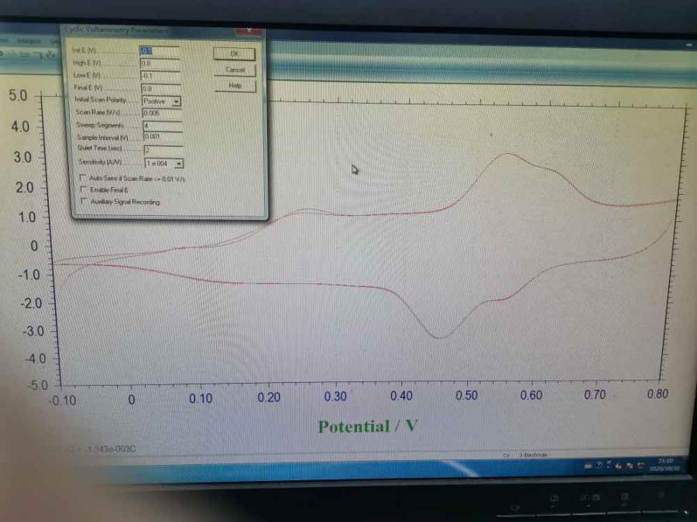697x522 pixels.
Task: Click the OK button in the dialog
Action: coord(234,53)
